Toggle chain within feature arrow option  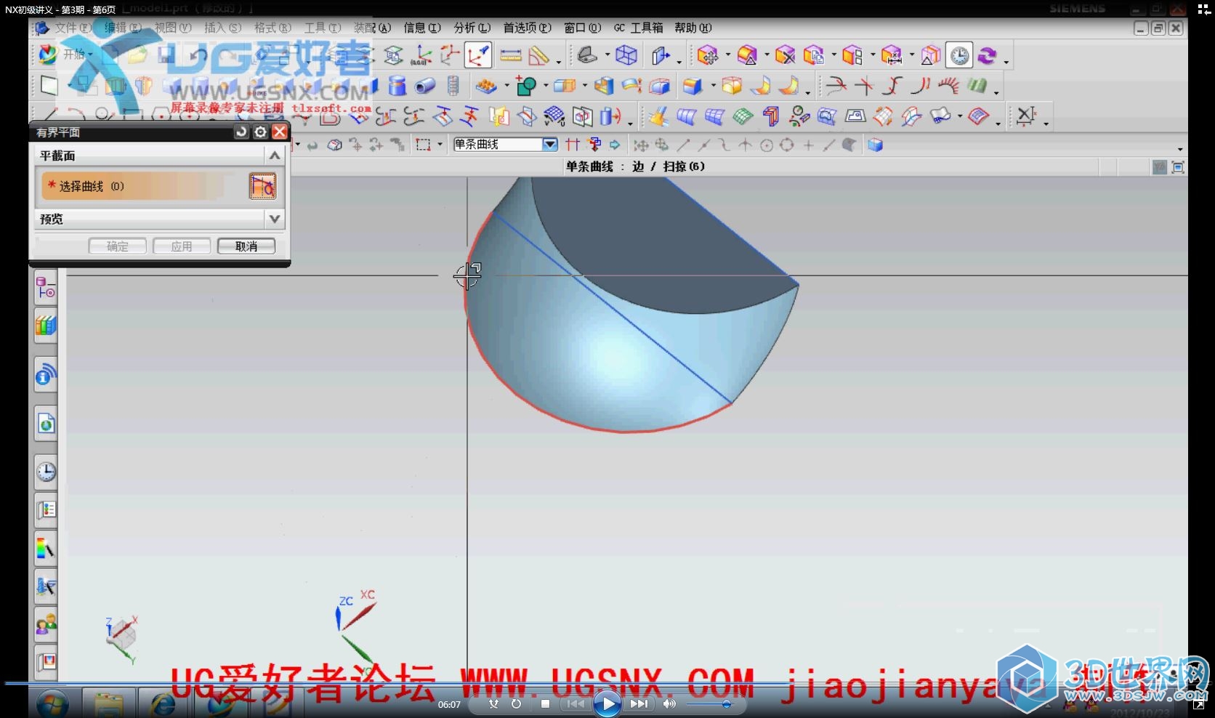(x=615, y=145)
